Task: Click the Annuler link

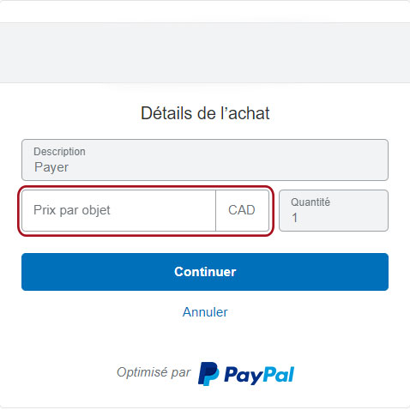Action: [205, 312]
